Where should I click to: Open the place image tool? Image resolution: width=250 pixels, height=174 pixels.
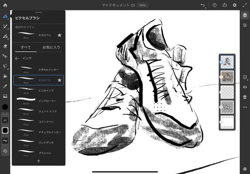(x=5, y=96)
